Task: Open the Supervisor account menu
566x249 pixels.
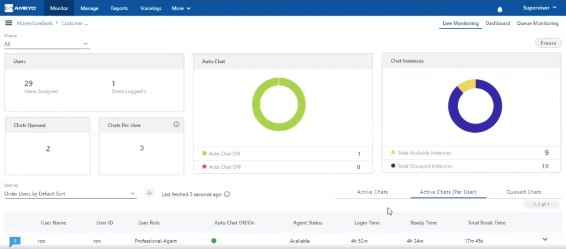Action: point(539,8)
